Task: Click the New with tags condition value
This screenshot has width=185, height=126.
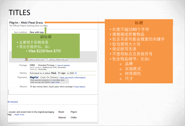Action: (x=37, y=32)
